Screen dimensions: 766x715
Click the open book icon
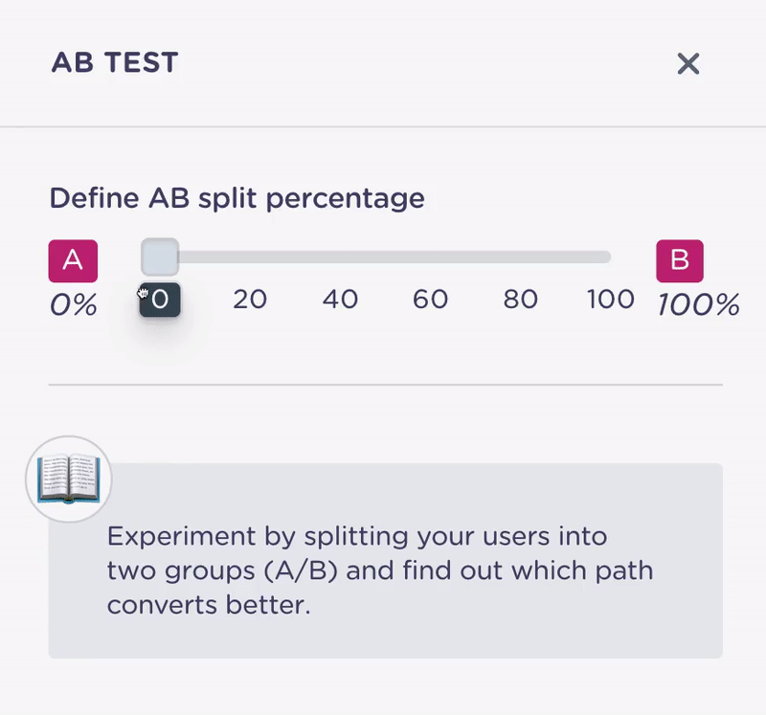click(69, 480)
